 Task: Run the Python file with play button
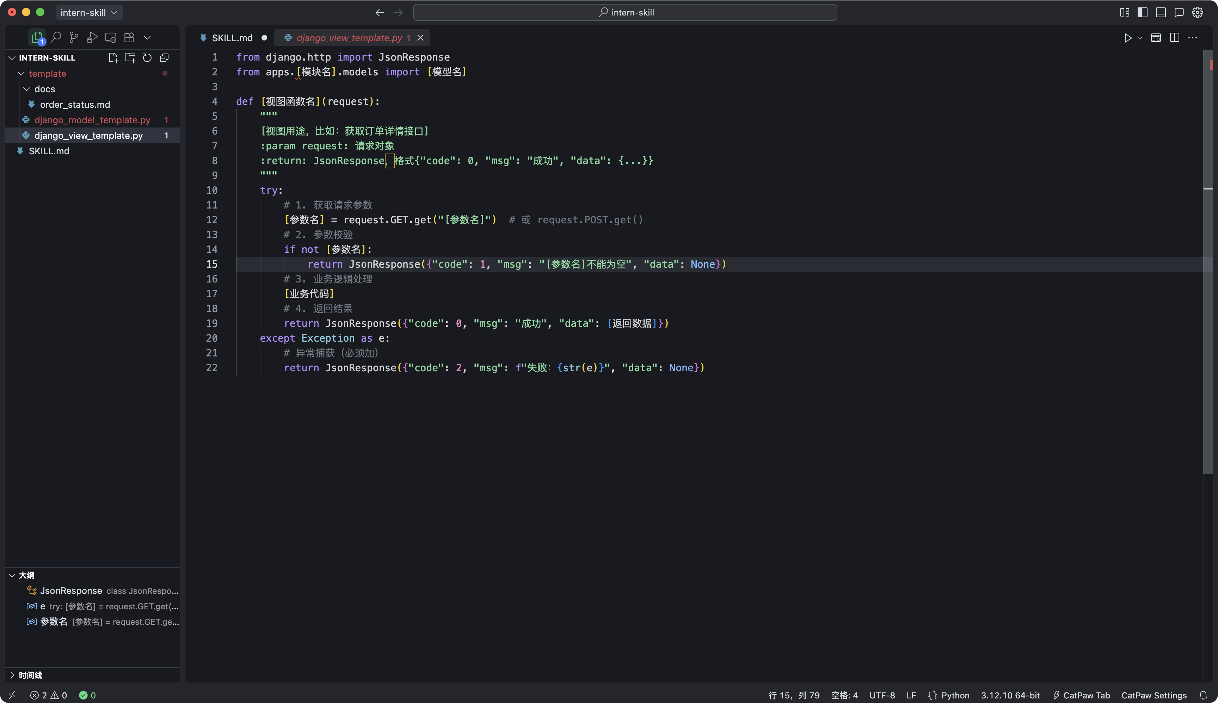pyautogui.click(x=1128, y=38)
